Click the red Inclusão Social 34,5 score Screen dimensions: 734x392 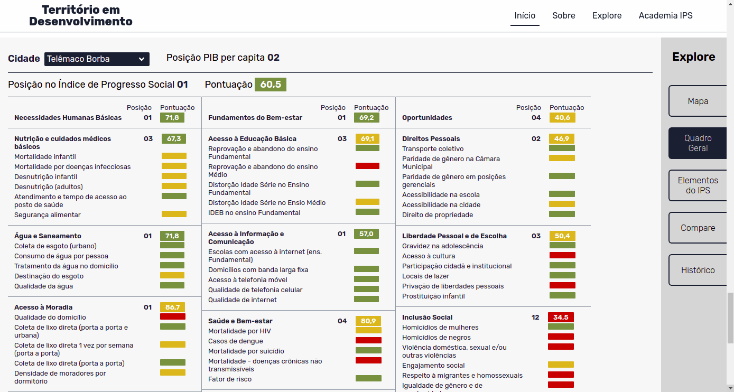(x=561, y=318)
